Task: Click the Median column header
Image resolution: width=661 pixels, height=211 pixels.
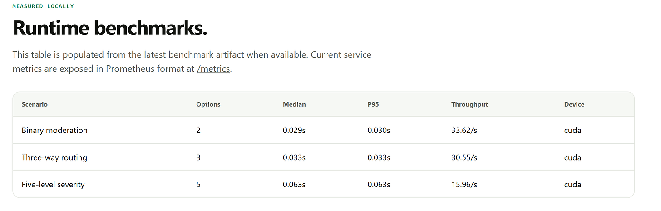Action: pyautogui.click(x=294, y=104)
